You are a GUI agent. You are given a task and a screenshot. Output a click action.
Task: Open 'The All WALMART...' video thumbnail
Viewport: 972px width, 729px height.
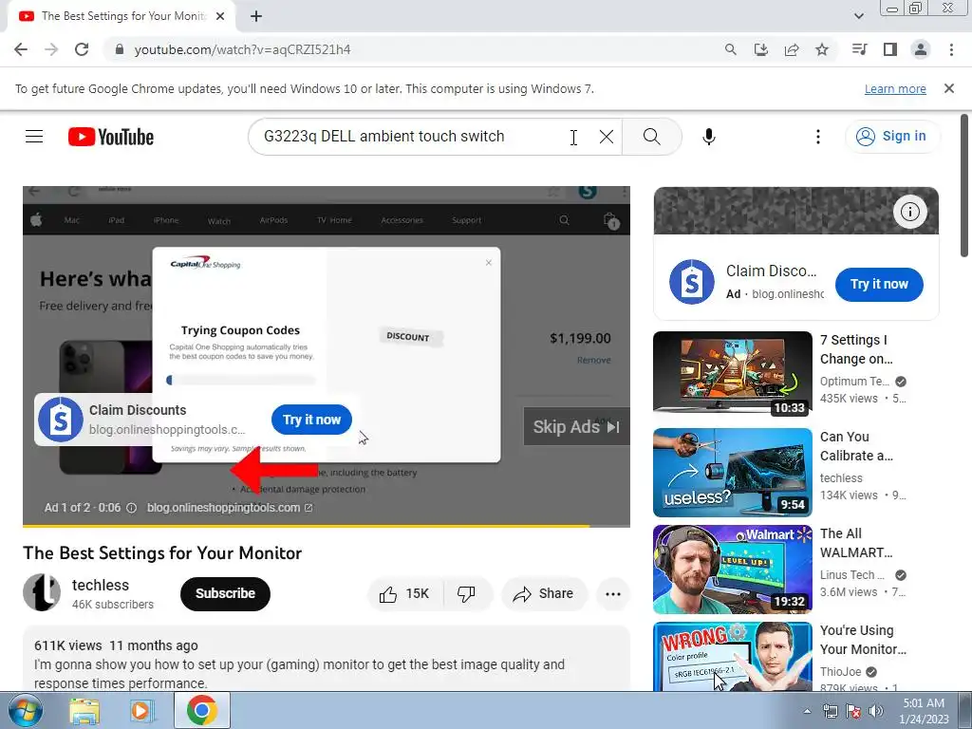[x=732, y=570]
